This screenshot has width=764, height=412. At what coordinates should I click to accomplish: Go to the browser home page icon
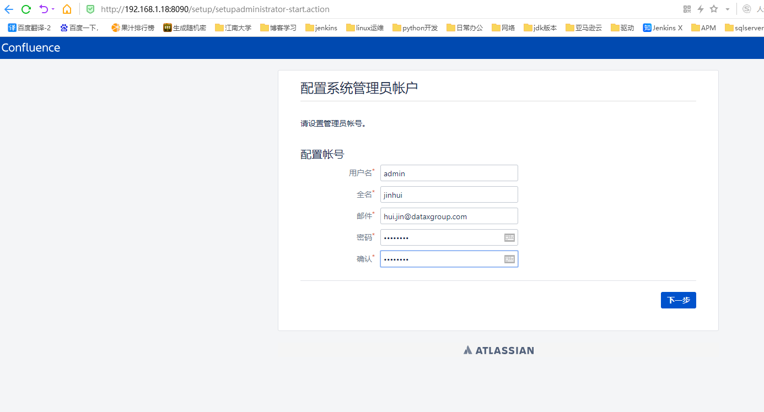(x=67, y=9)
